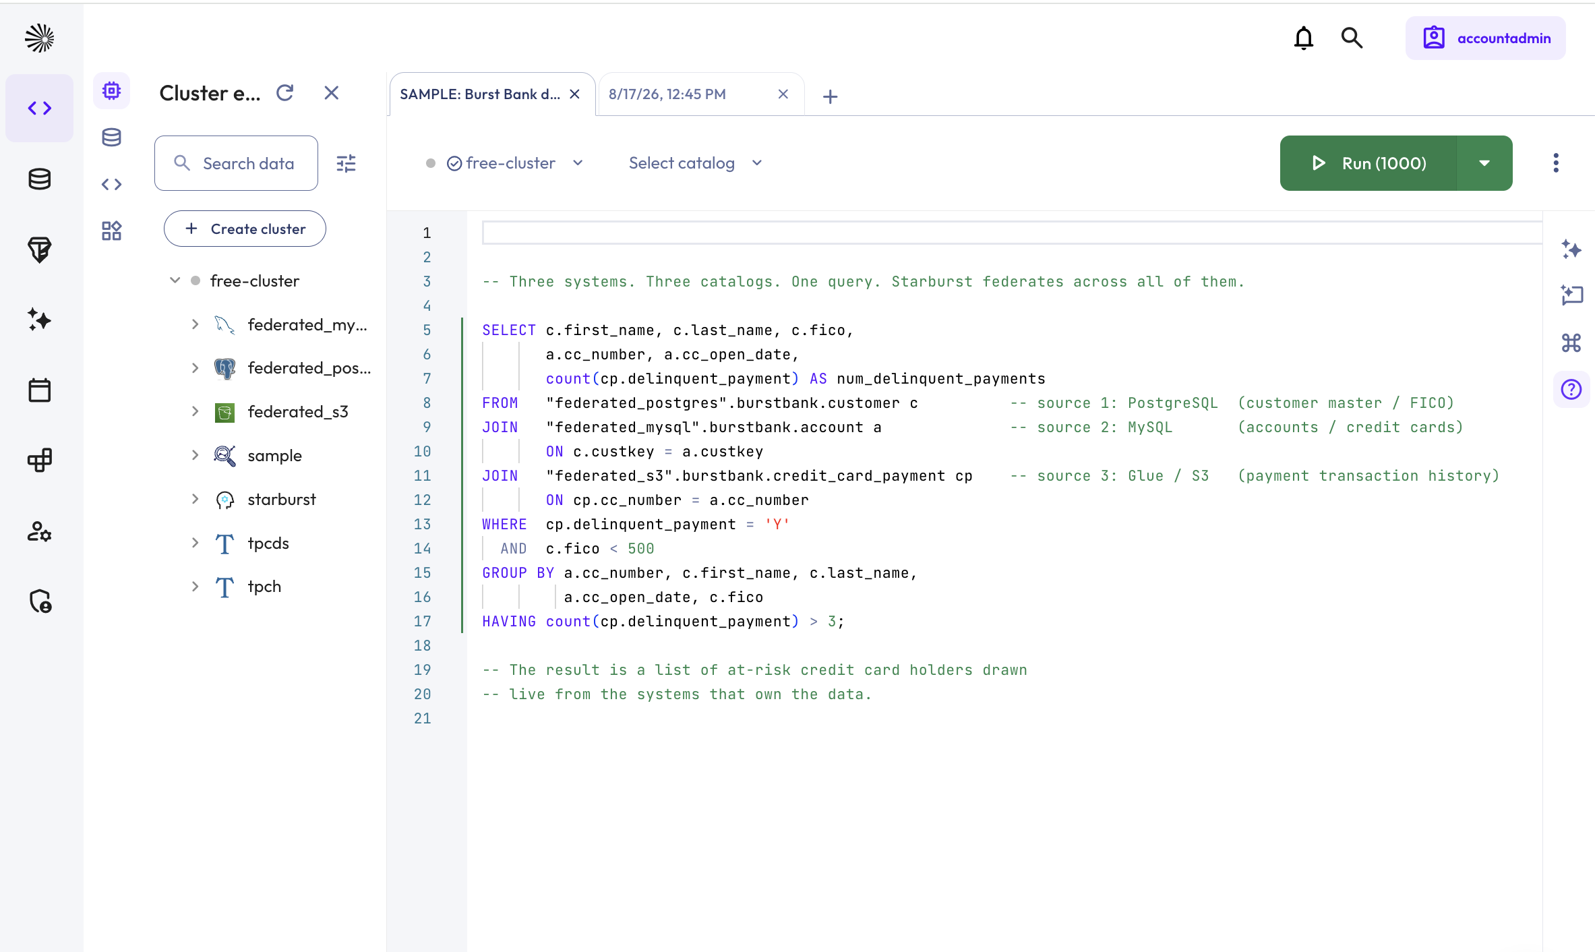Select the starburst catalog row

point(281,500)
